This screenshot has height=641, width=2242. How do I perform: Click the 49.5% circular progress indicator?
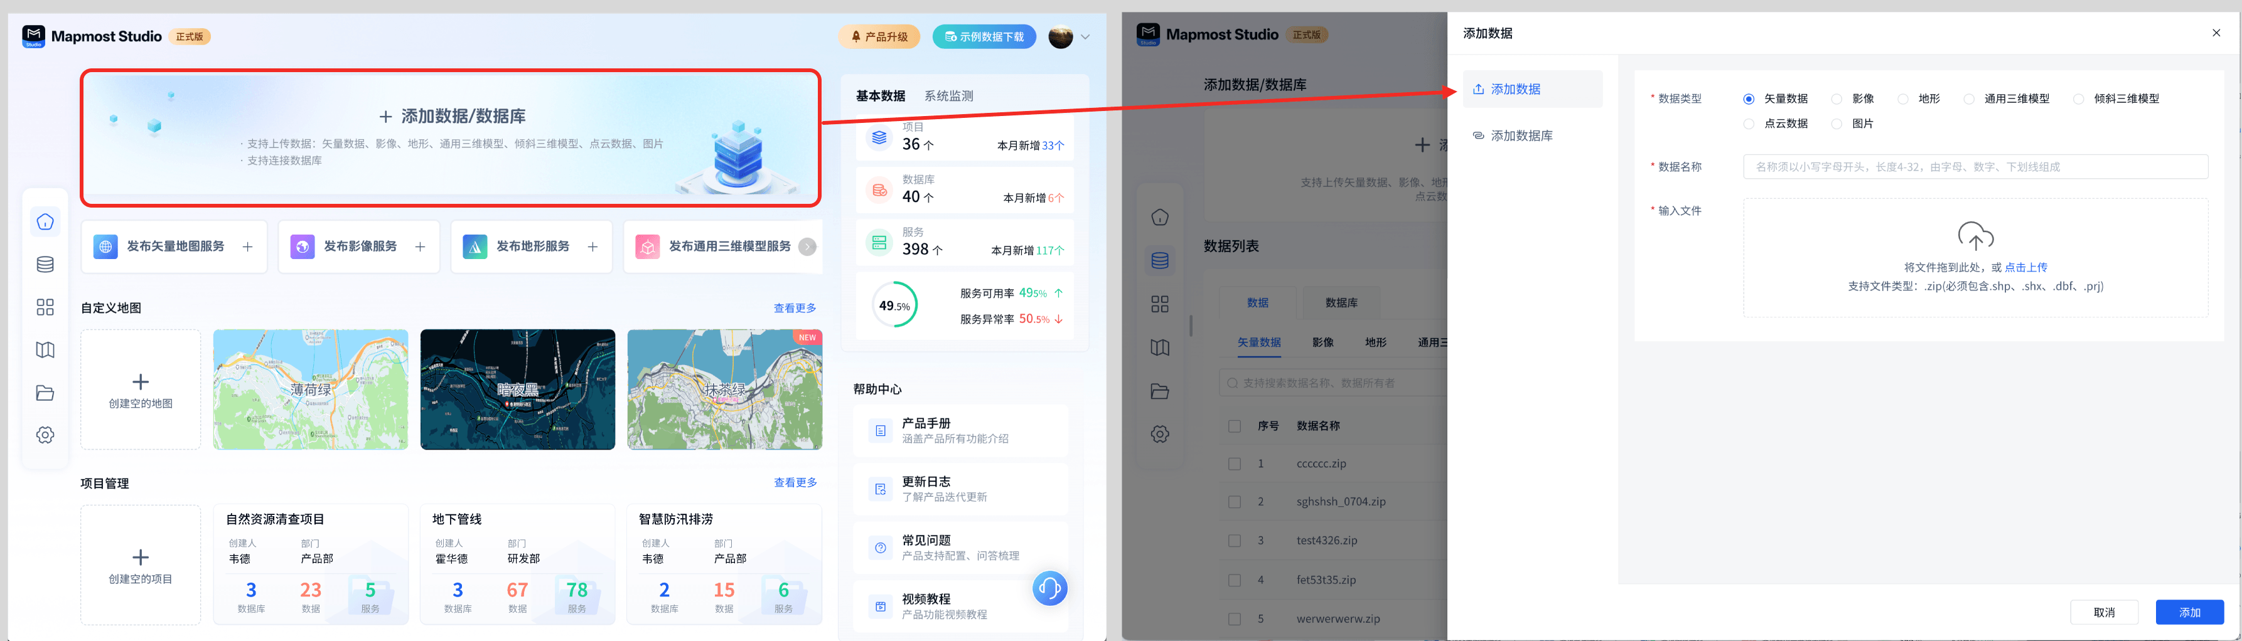pyautogui.click(x=894, y=305)
